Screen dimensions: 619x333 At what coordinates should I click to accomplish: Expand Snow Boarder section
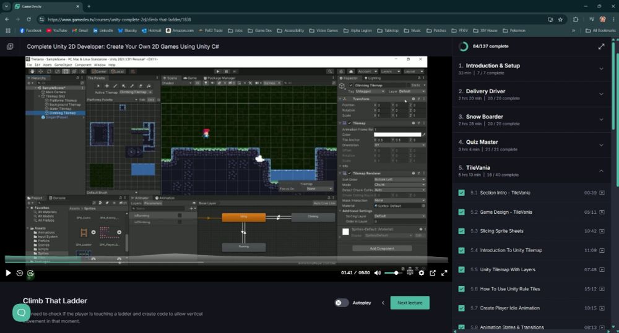click(x=531, y=119)
